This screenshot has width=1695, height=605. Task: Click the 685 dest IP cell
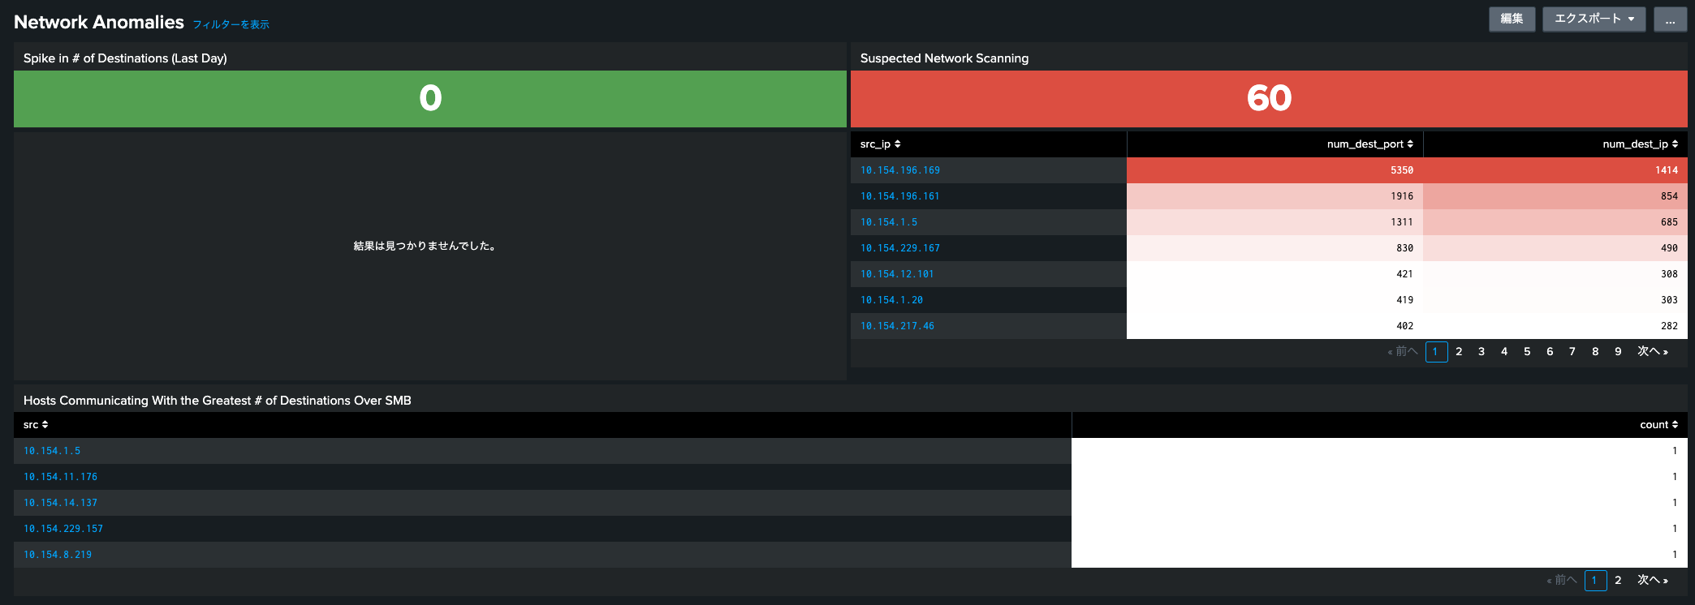pyautogui.click(x=1555, y=222)
